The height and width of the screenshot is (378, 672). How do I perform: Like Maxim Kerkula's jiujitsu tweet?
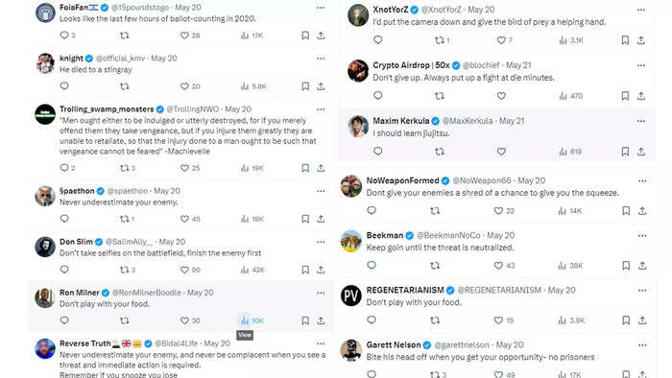coord(501,152)
